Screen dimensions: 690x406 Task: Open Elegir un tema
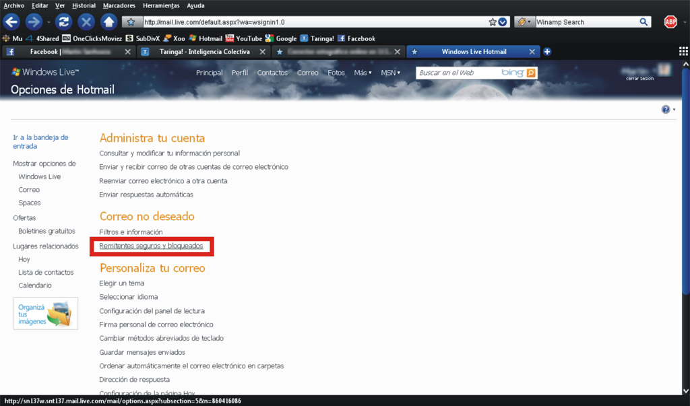pos(121,283)
